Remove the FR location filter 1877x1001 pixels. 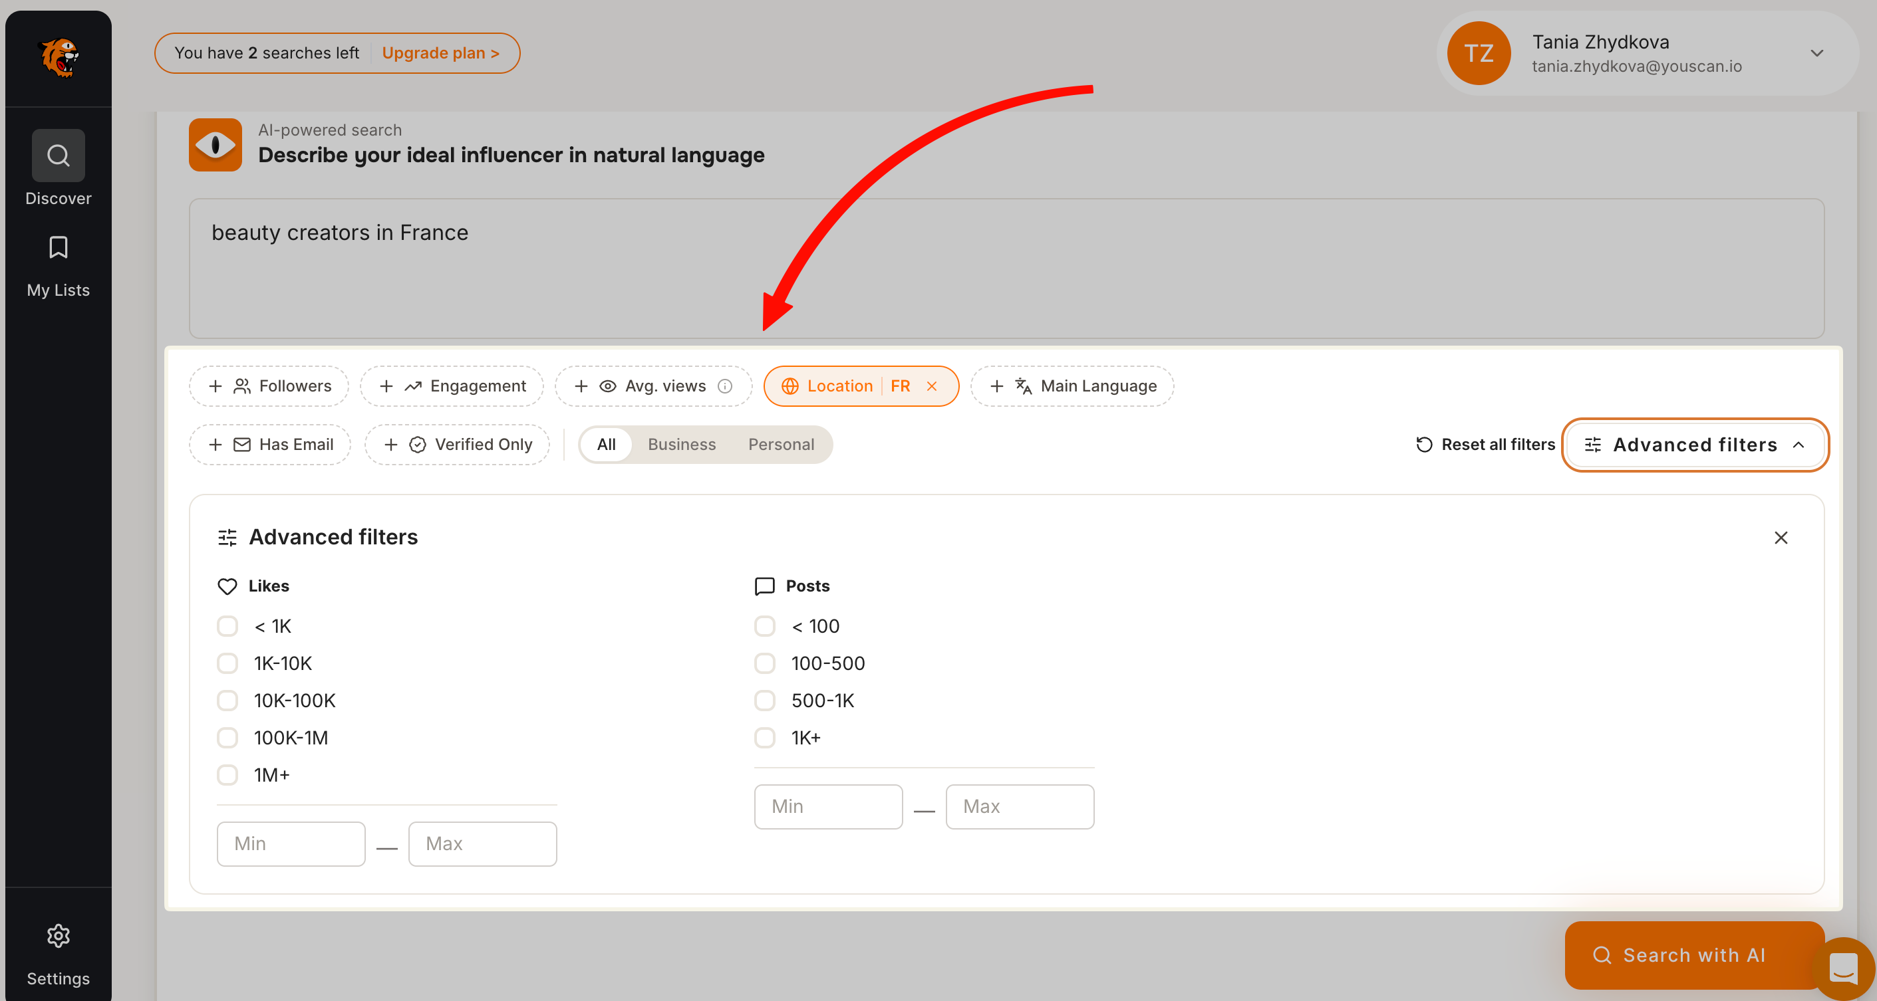click(931, 386)
